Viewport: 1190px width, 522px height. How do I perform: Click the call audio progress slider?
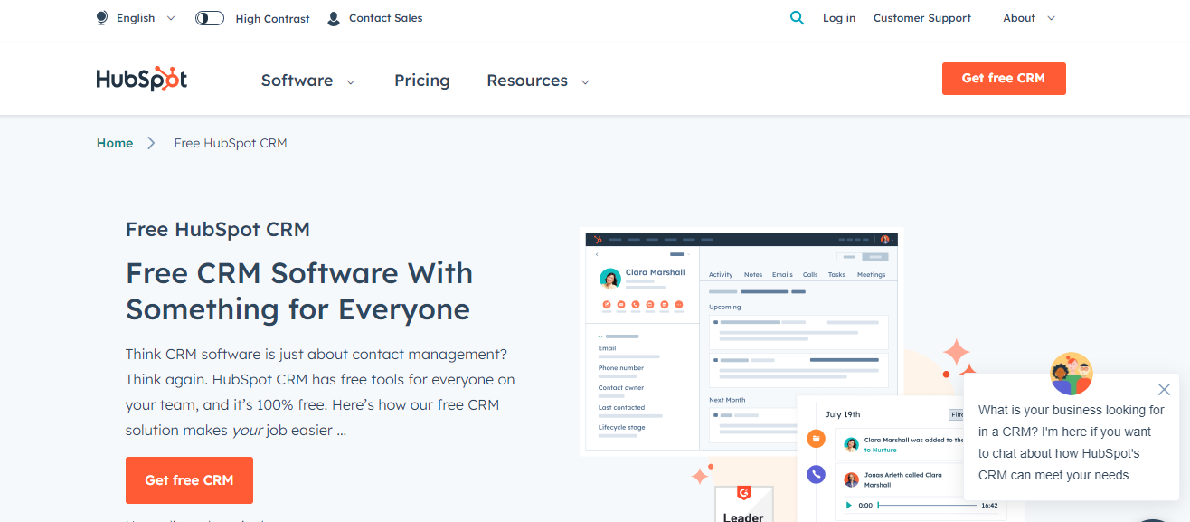928,506
